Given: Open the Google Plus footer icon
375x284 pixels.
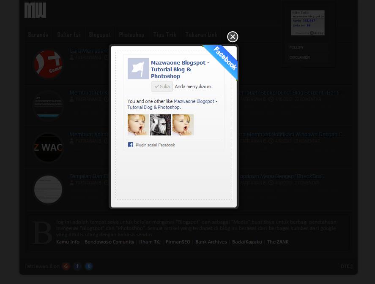Looking at the screenshot, I should click(66, 266).
